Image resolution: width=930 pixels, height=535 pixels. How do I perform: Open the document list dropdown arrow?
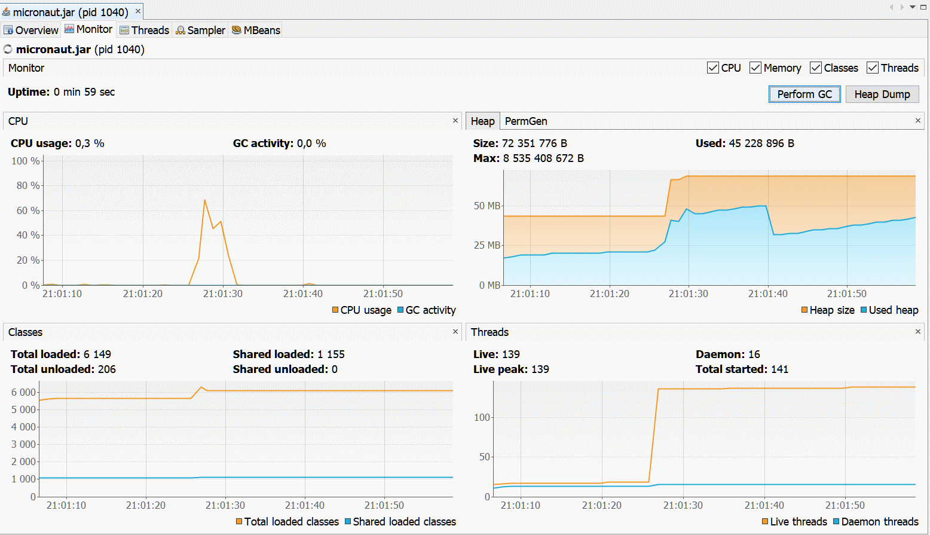pyautogui.click(x=913, y=7)
